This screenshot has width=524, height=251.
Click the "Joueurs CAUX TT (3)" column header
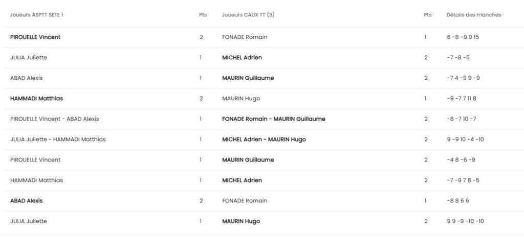point(248,15)
